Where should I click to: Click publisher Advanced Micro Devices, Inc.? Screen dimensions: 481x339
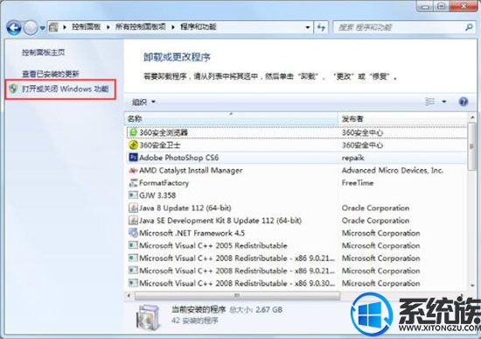click(x=393, y=170)
